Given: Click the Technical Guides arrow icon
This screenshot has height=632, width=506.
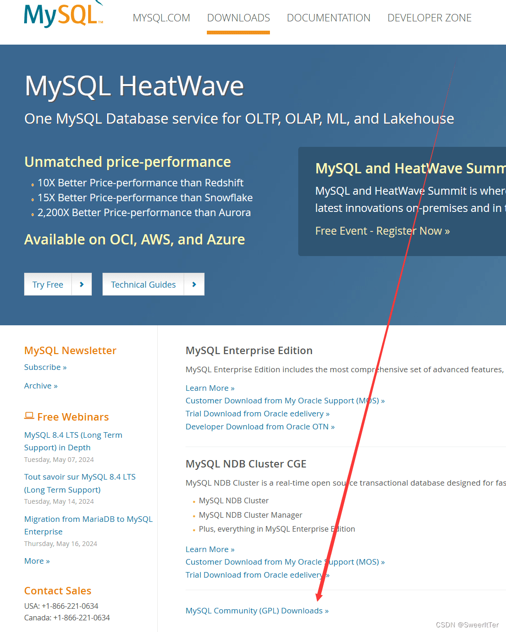Looking at the screenshot, I should (194, 284).
